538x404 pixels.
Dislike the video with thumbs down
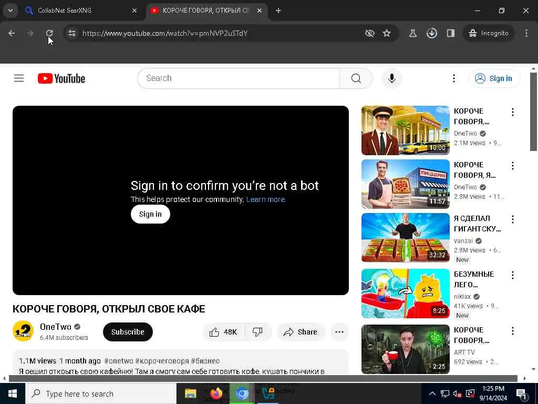[257, 332]
